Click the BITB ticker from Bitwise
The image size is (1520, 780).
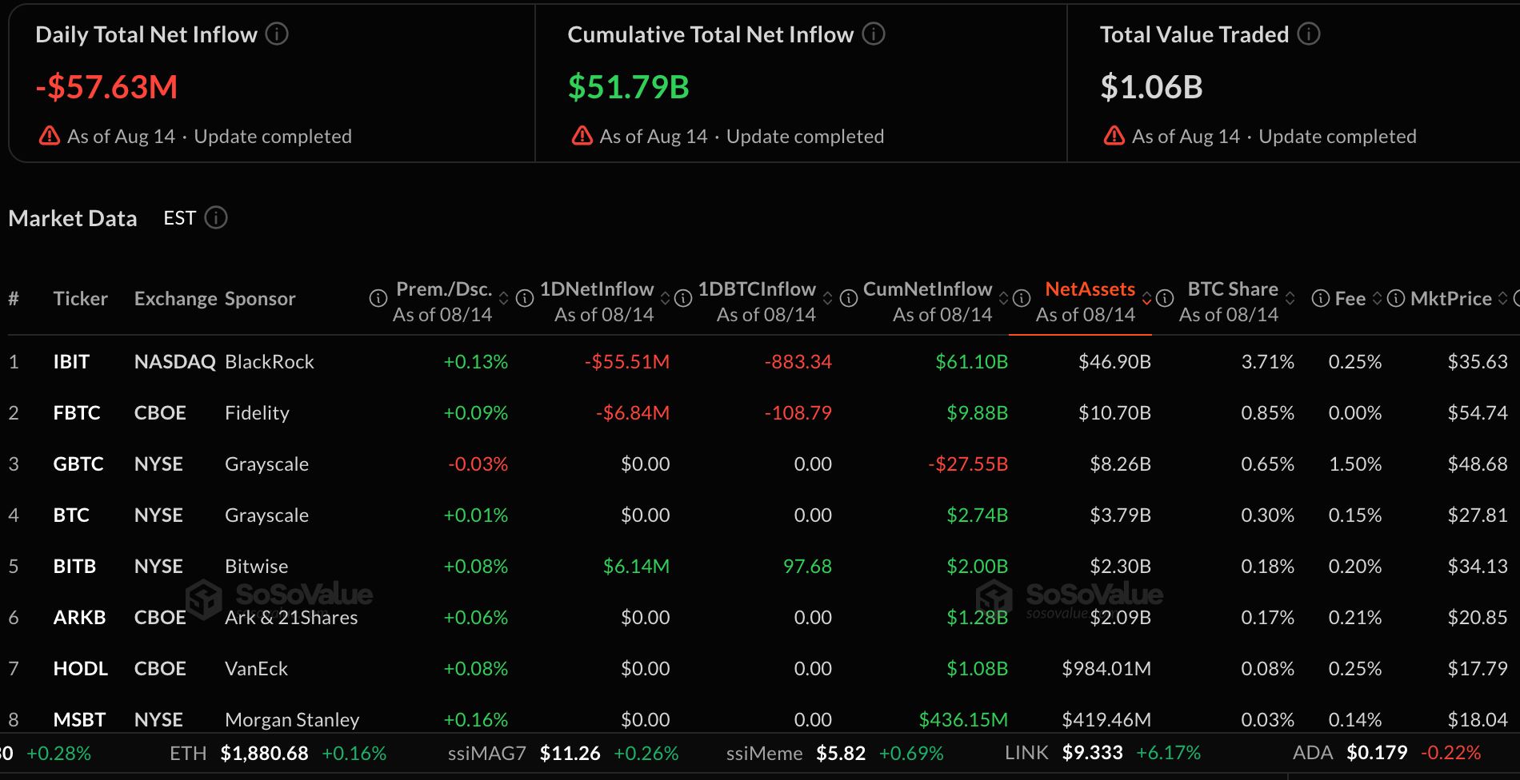click(74, 566)
